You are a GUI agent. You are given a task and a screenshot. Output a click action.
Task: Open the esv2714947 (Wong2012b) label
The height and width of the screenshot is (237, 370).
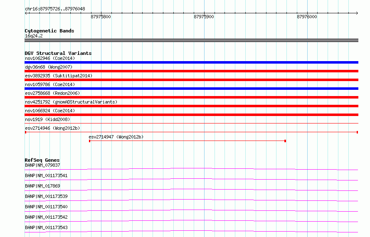pyautogui.click(x=116, y=137)
